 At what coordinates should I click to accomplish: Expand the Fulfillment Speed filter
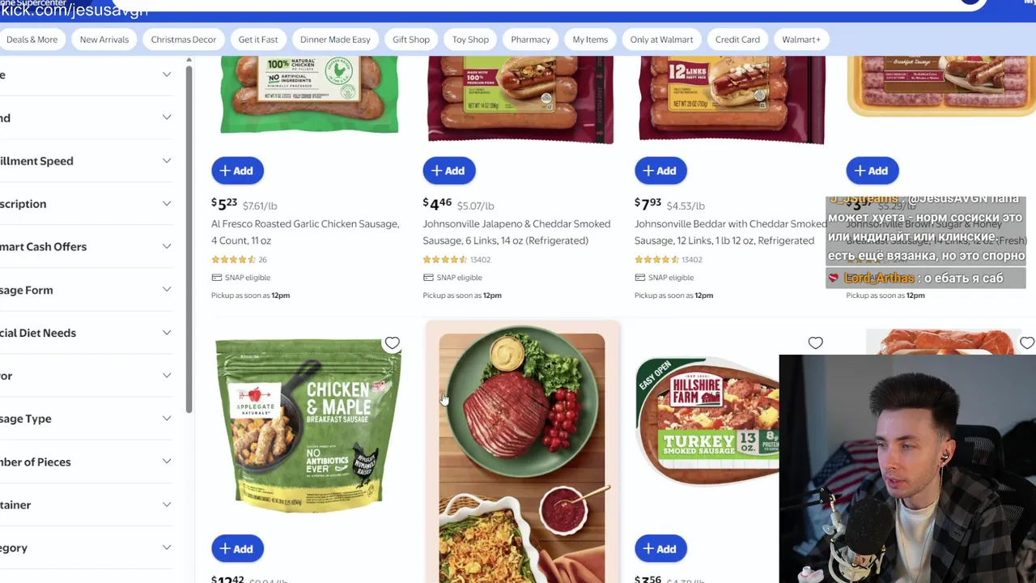click(x=86, y=160)
